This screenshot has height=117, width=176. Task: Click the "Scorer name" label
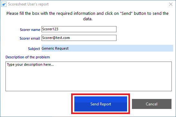[30, 30]
